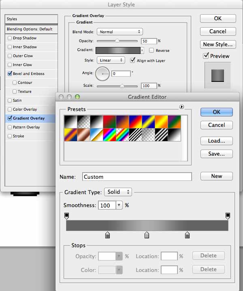Click Cancel in the Gradient Editor
Image resolution: width=243 pixels, height=291 pixels.
[x=217, y=125]
